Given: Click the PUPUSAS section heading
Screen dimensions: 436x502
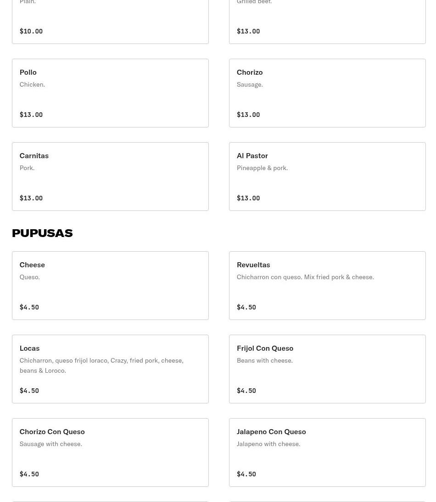Looking at the screenshot, I should (42, 233).
